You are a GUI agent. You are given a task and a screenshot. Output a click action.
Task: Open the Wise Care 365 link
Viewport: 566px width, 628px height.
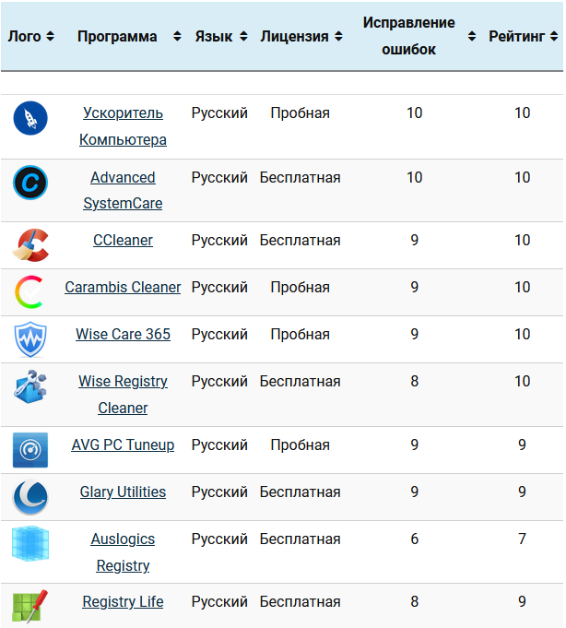click(x=123, y=334)
